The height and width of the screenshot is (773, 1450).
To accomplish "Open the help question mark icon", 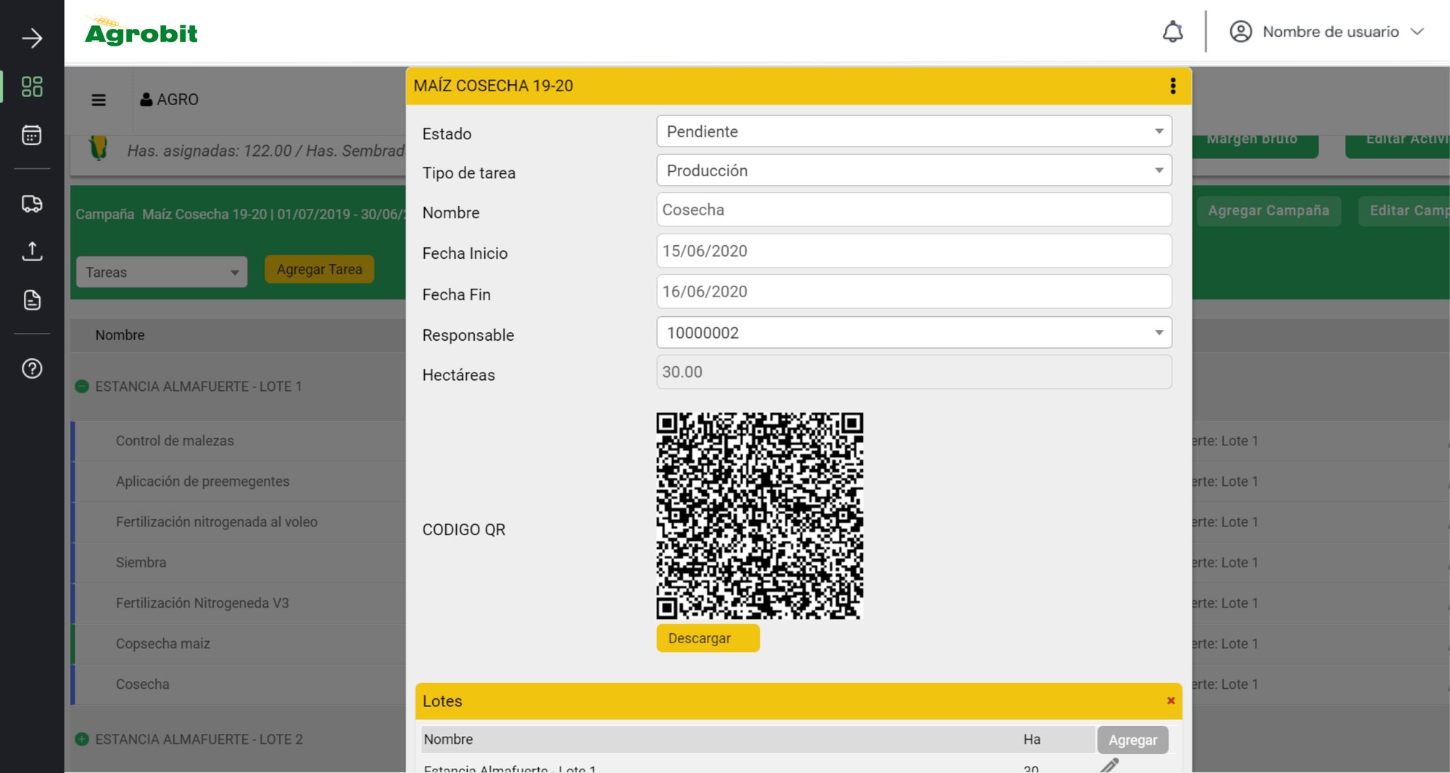I will click(x=32, y=368).
